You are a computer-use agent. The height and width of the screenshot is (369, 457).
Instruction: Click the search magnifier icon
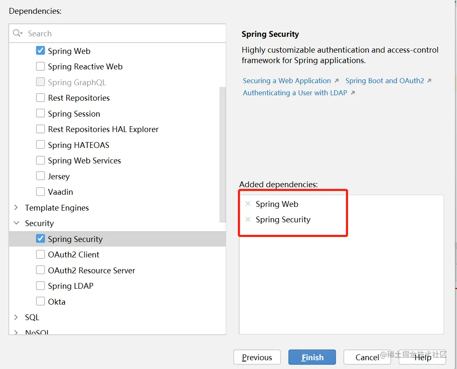coord(18,33)
